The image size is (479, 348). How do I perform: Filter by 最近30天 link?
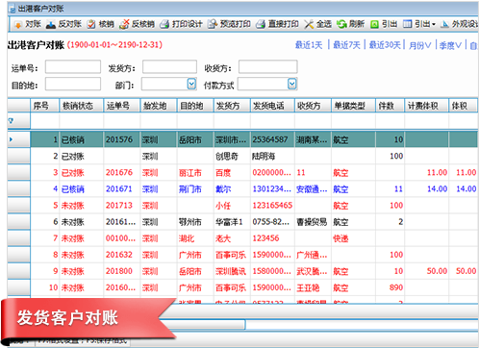(385, 45)
